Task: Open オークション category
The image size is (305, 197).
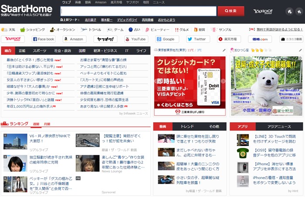Action: [x=62, y=30]
